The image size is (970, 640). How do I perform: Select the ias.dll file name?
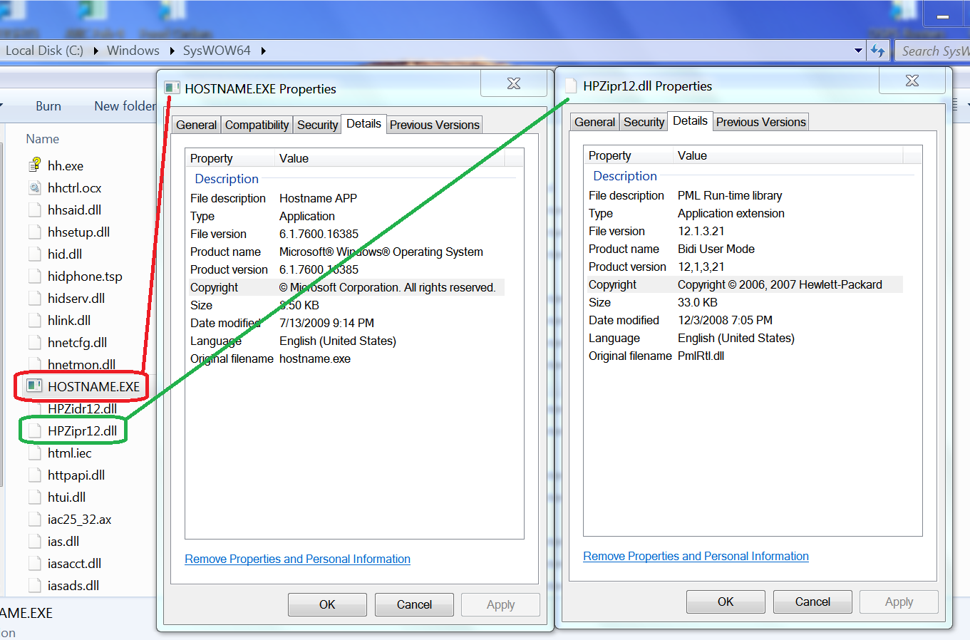point(63,541)
